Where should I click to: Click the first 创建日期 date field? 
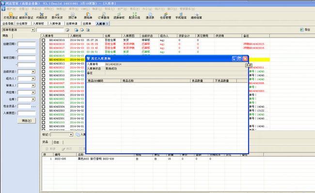[x=27, y=44]
